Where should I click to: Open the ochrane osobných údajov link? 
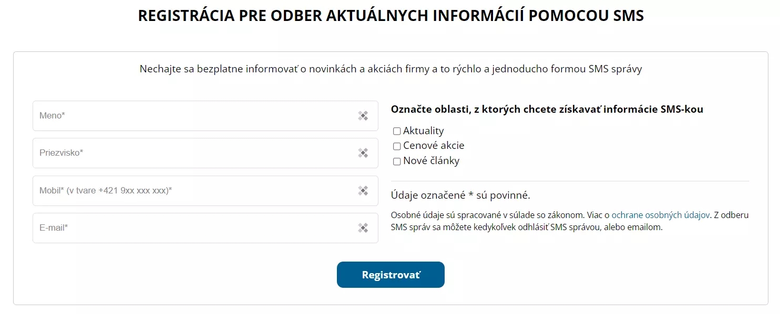pos(661,215)
